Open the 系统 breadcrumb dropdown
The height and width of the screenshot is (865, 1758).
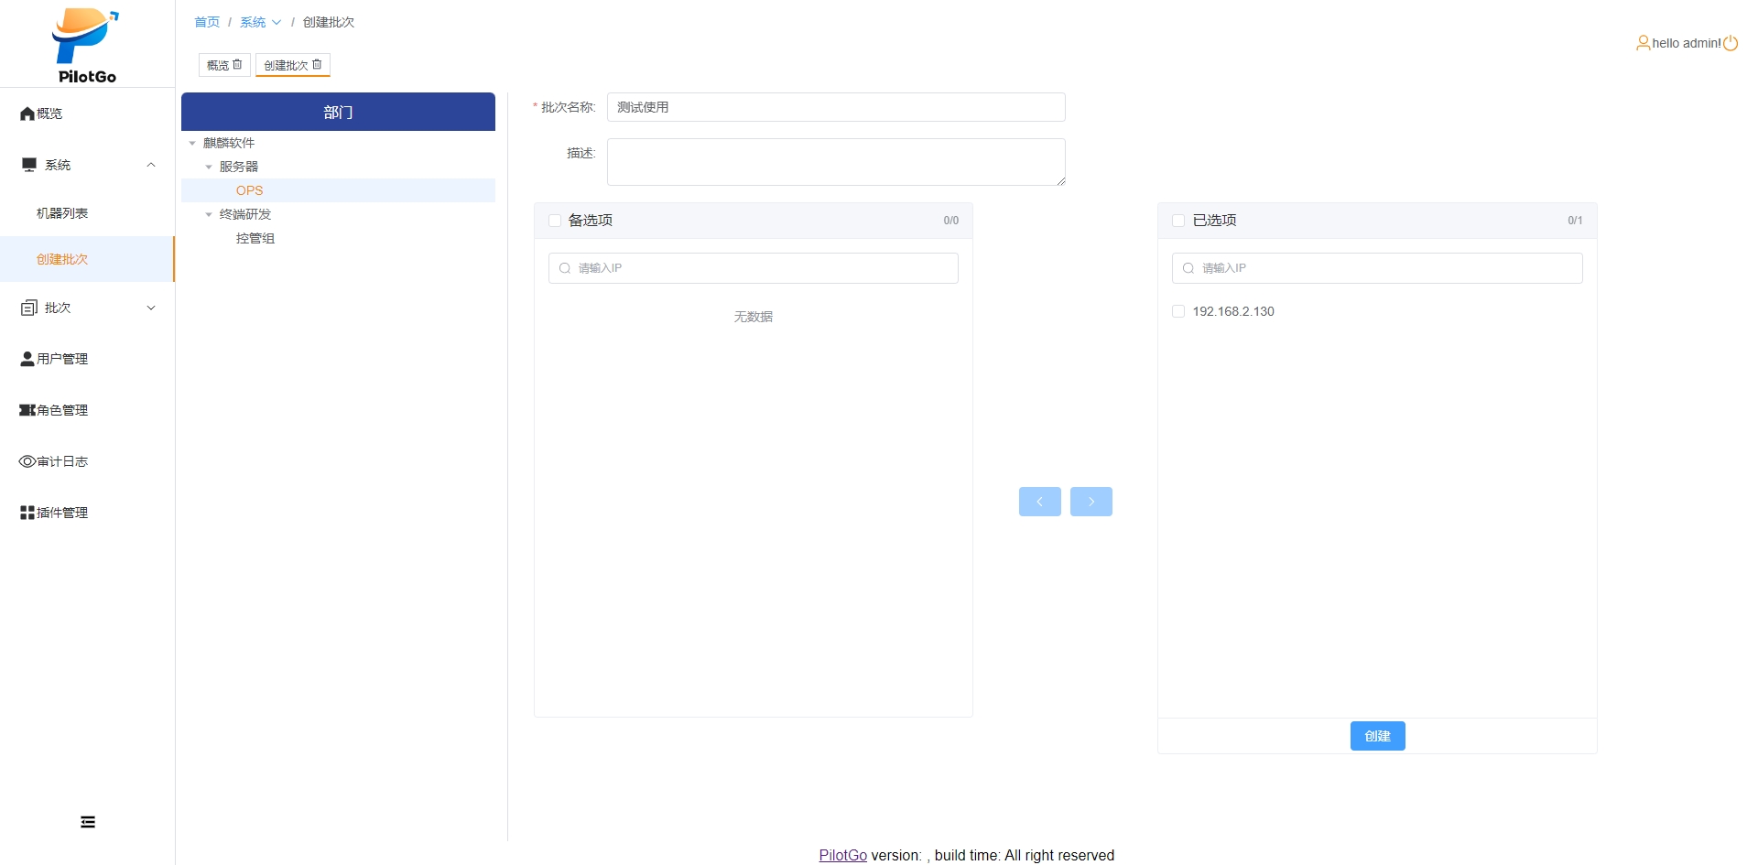click(260, 22)
